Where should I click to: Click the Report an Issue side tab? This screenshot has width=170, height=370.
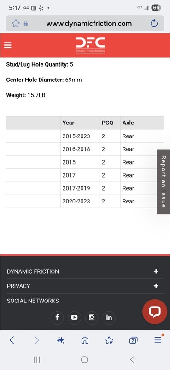164,182
